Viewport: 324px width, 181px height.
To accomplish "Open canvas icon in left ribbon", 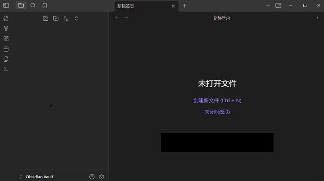I will pyautogui.click(x=6, y=39).
